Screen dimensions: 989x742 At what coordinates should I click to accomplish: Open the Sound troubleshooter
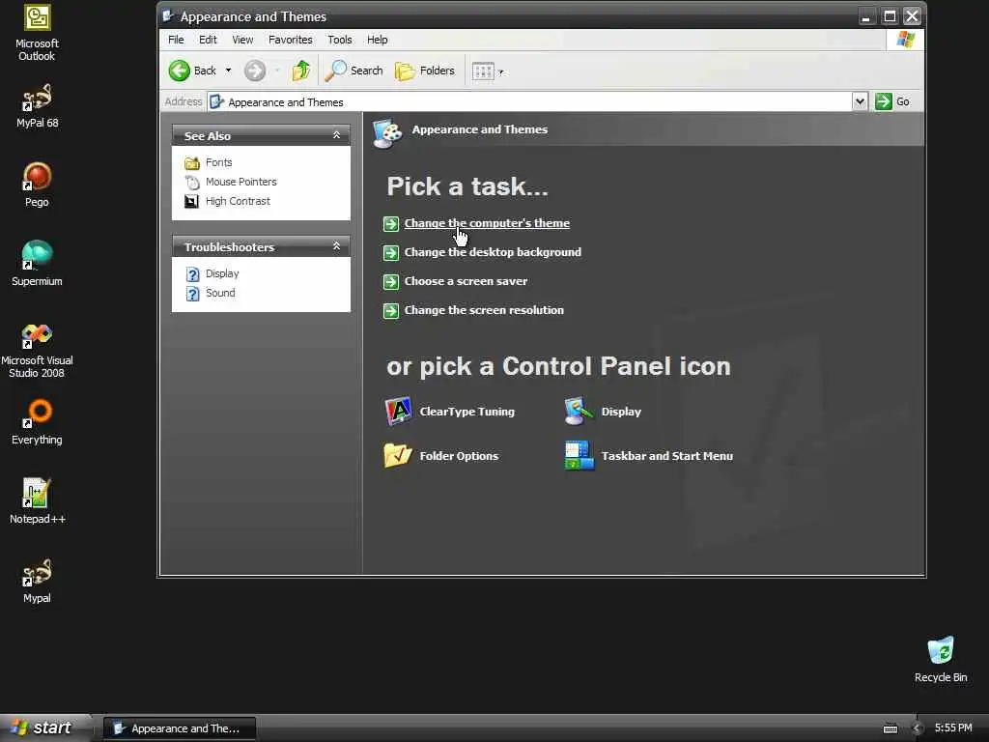(x=220, y=293)
